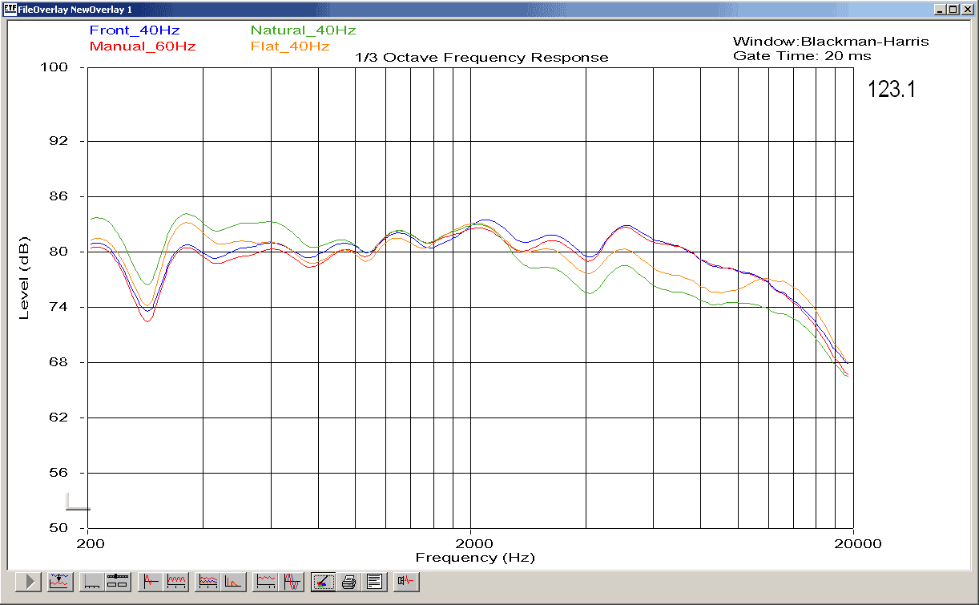Open the window system menu icon in title bar
Image resolution: width=979 pixels, height=605 pixels.
point(10,9)
